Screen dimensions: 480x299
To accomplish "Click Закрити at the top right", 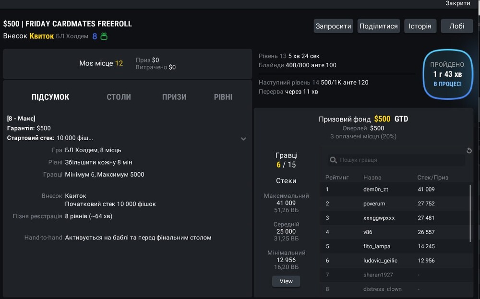I will [457, 3].
